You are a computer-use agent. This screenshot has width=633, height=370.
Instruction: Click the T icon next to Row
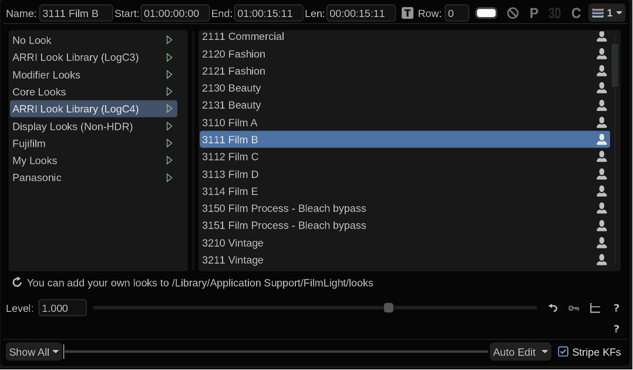tap(408, 14)
